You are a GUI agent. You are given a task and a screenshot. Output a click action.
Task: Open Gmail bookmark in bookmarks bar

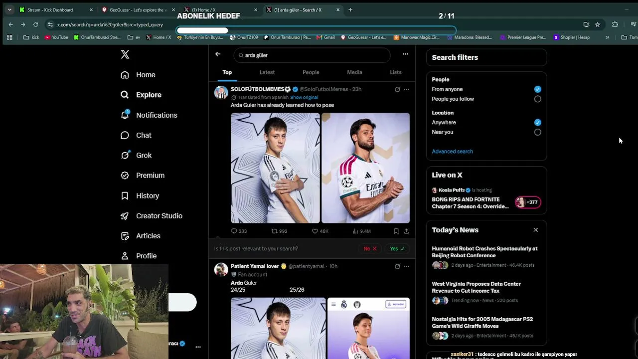tap(325, 37)
